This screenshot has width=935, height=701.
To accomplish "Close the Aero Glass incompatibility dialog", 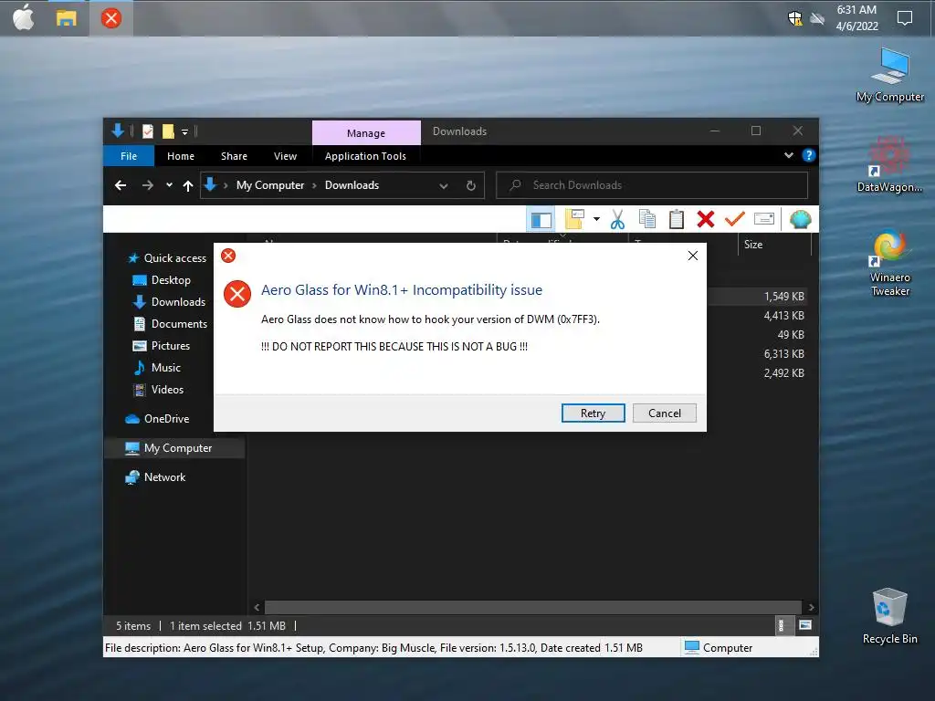I will pyautogui.click(x=692, y=256).
